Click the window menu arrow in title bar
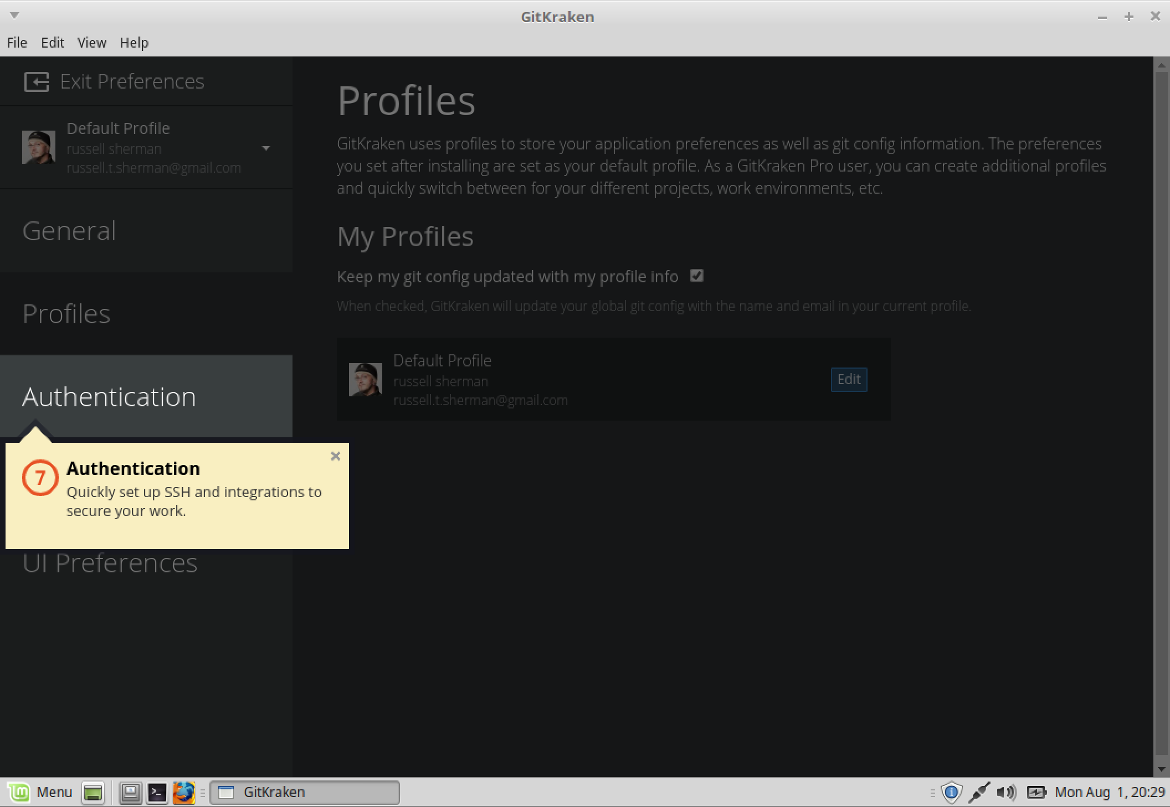The image size is (1170, 807). pos(15,15)
